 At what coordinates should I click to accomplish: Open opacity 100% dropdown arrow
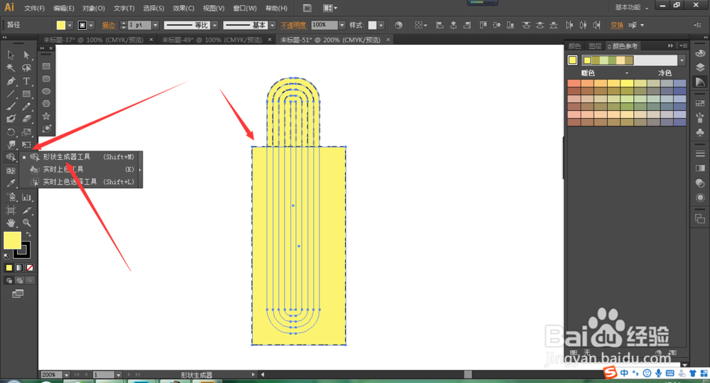point(342,26)
